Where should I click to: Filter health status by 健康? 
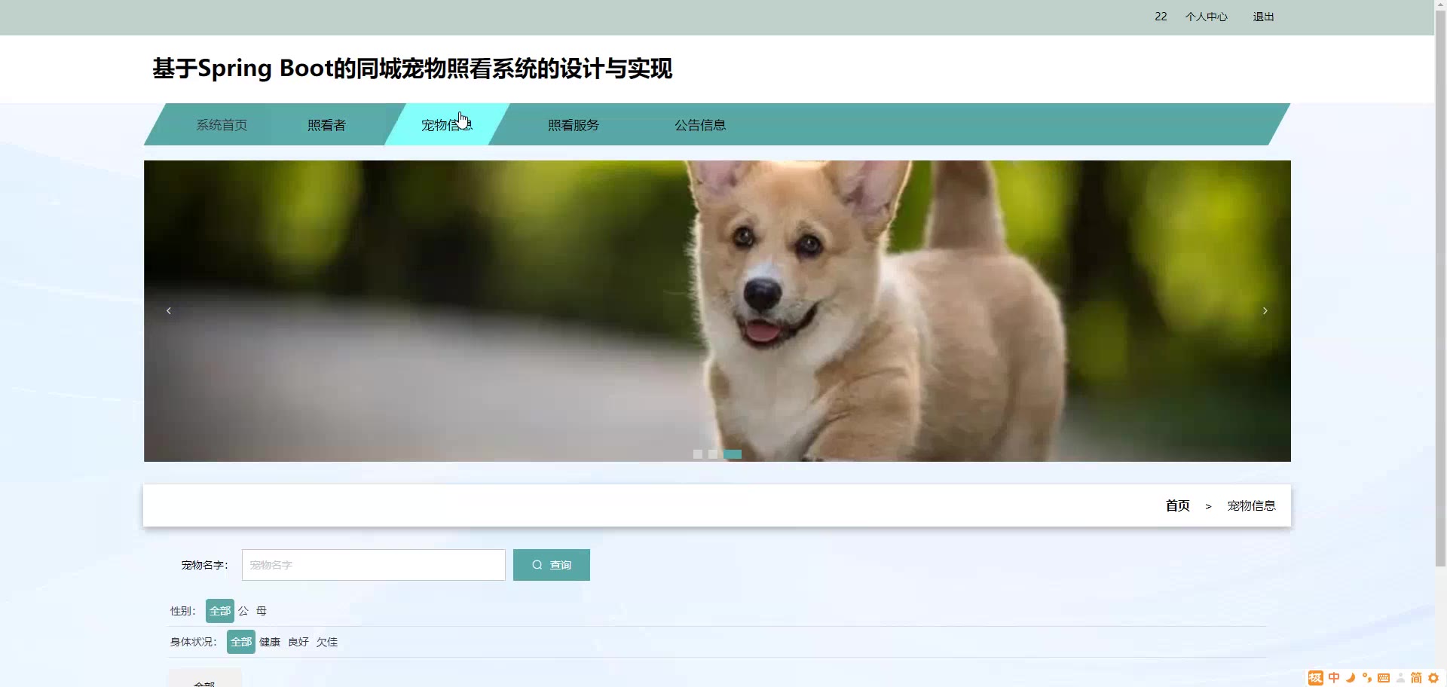270,642
